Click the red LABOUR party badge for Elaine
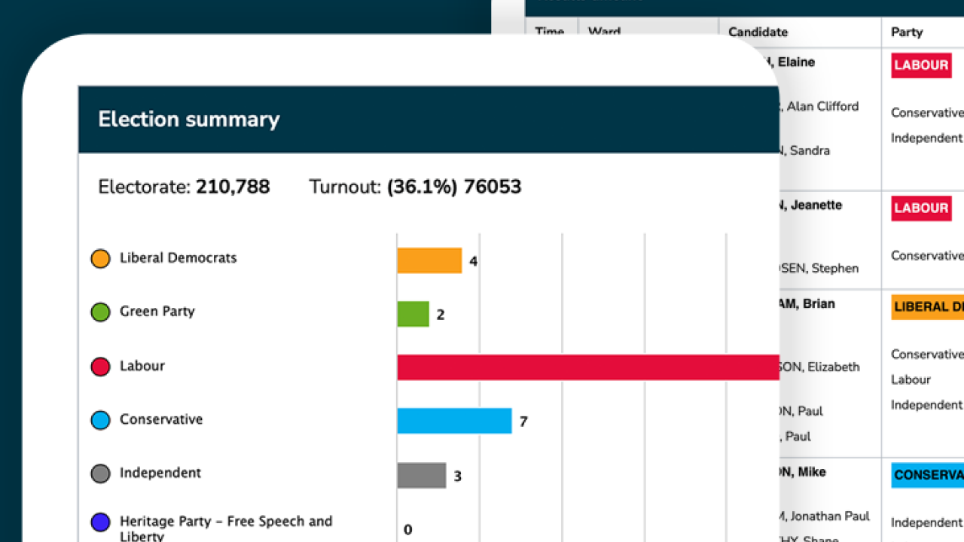The height and width of the screenshot is (542, 964). [921, 65]
